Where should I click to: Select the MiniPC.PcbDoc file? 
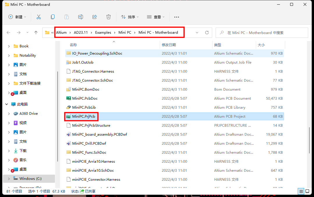(x=85, y=98)
